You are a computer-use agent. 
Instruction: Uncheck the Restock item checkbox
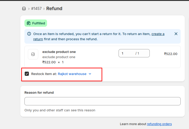(x=27, y=74)
